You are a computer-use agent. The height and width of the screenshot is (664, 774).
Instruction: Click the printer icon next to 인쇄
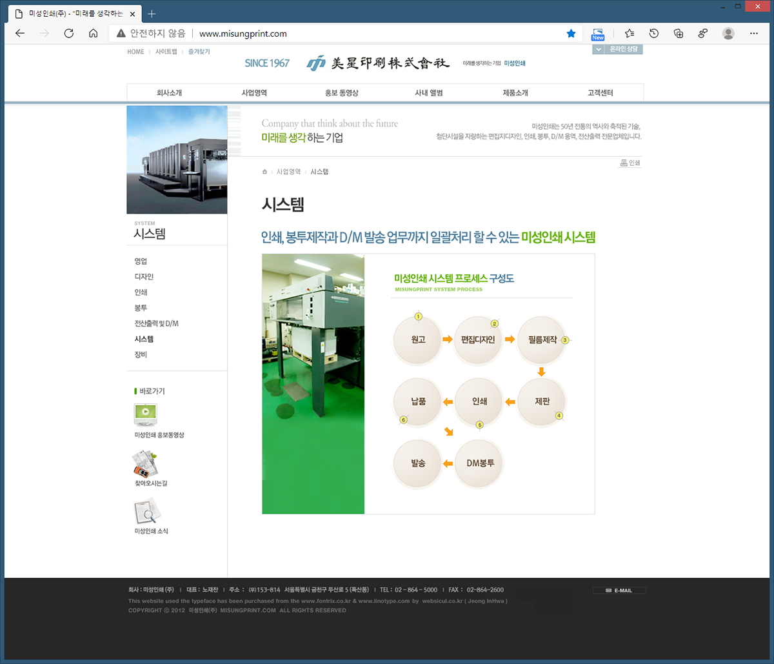point(624,163)
